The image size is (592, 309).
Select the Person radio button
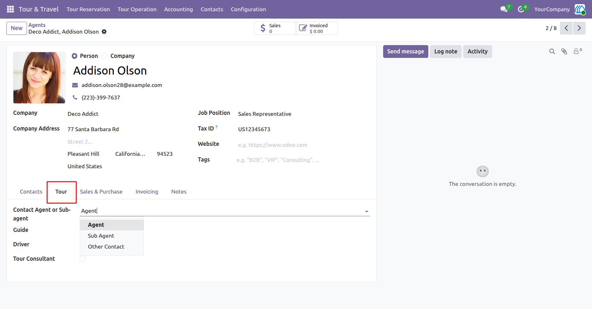click(x=75, y=56)
